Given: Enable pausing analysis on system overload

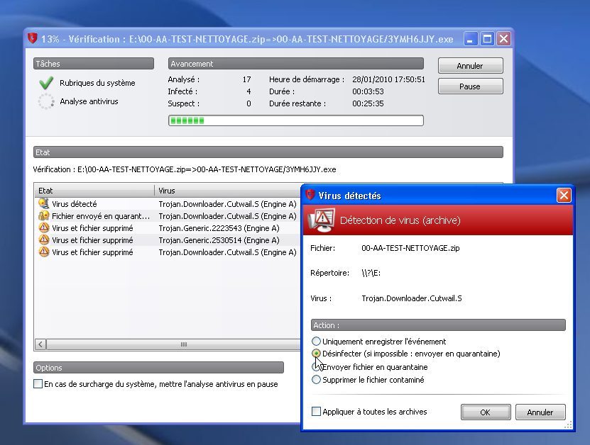Looking at the screenshot, I should (x=38, y=383).
